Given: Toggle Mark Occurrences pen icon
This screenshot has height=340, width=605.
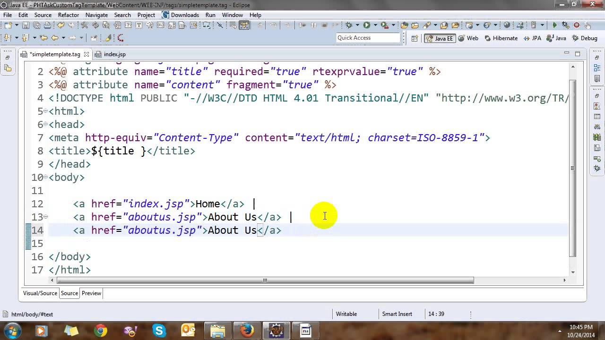Looking at the screenshot, I should (107, 38).
